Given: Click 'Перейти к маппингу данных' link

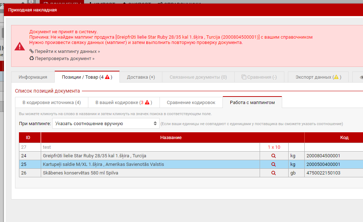Looking at the screenshot, I should (67, 51).
